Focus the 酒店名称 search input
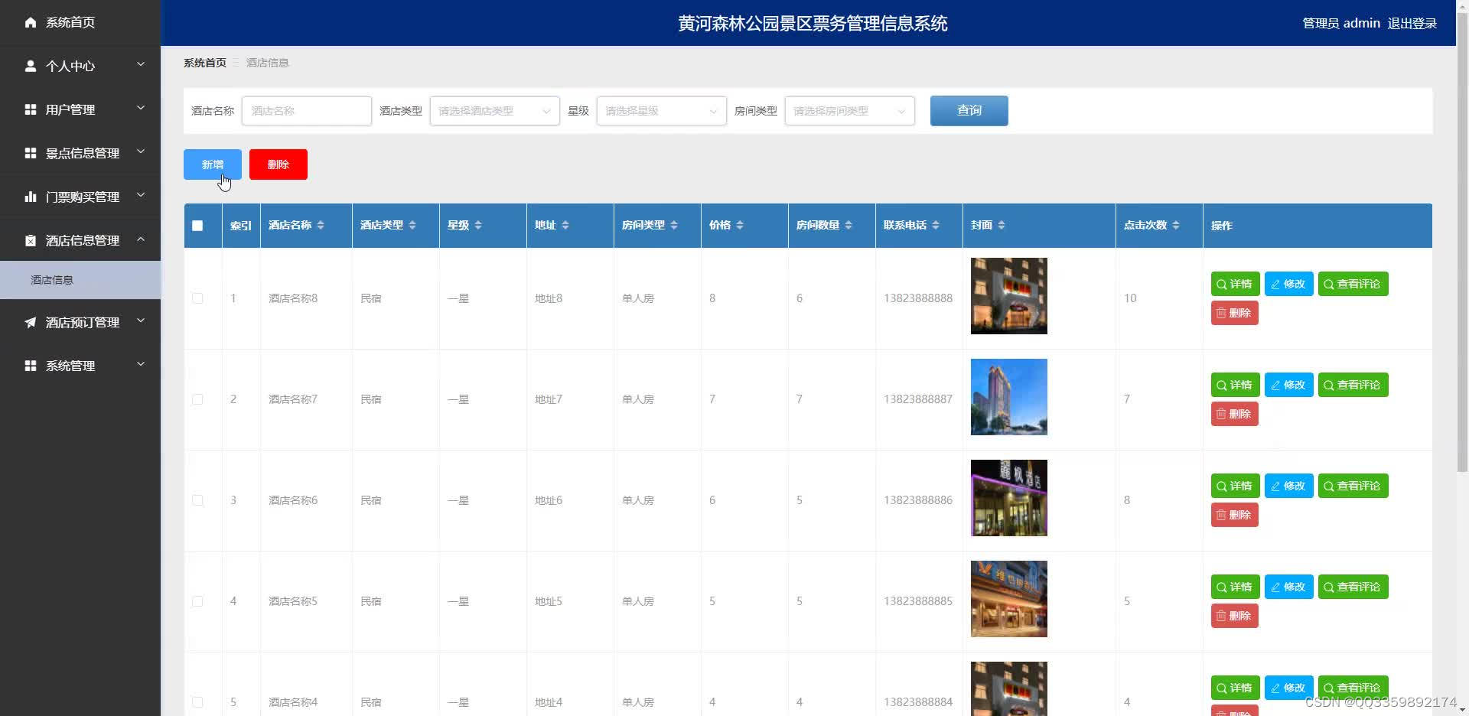Image resolution: width=1469 pixels, height=716 pixels. pos(306,111)
